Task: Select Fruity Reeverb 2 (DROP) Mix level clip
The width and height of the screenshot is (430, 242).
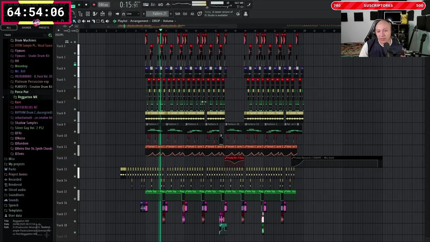Action: click(337, 162)
